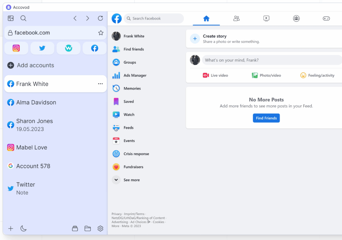Open the Cookies footer link
This screenshot has width=342, height=240.
pos(159,222)
